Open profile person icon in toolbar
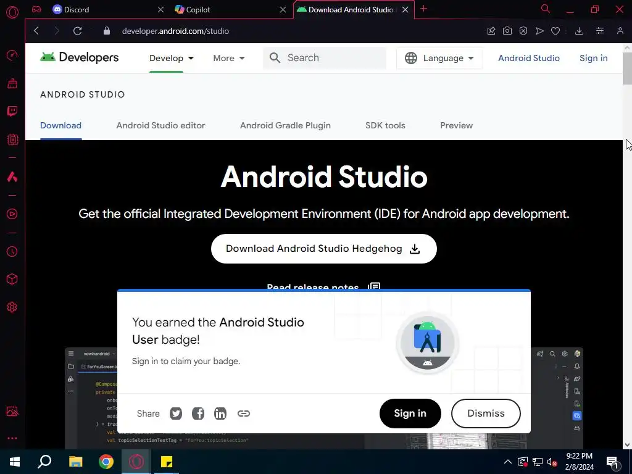 click(x=620, y=31)
